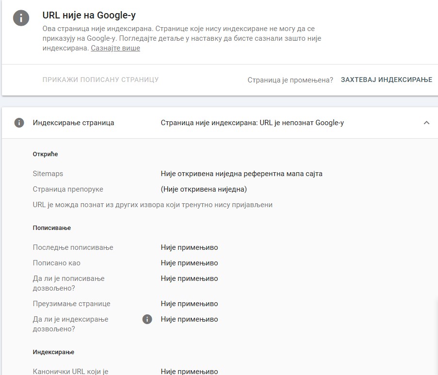The height and width of the screenshot is (375, 438).
Task: Click the 'Преузимање странице' row label
Action: [71, 304]
